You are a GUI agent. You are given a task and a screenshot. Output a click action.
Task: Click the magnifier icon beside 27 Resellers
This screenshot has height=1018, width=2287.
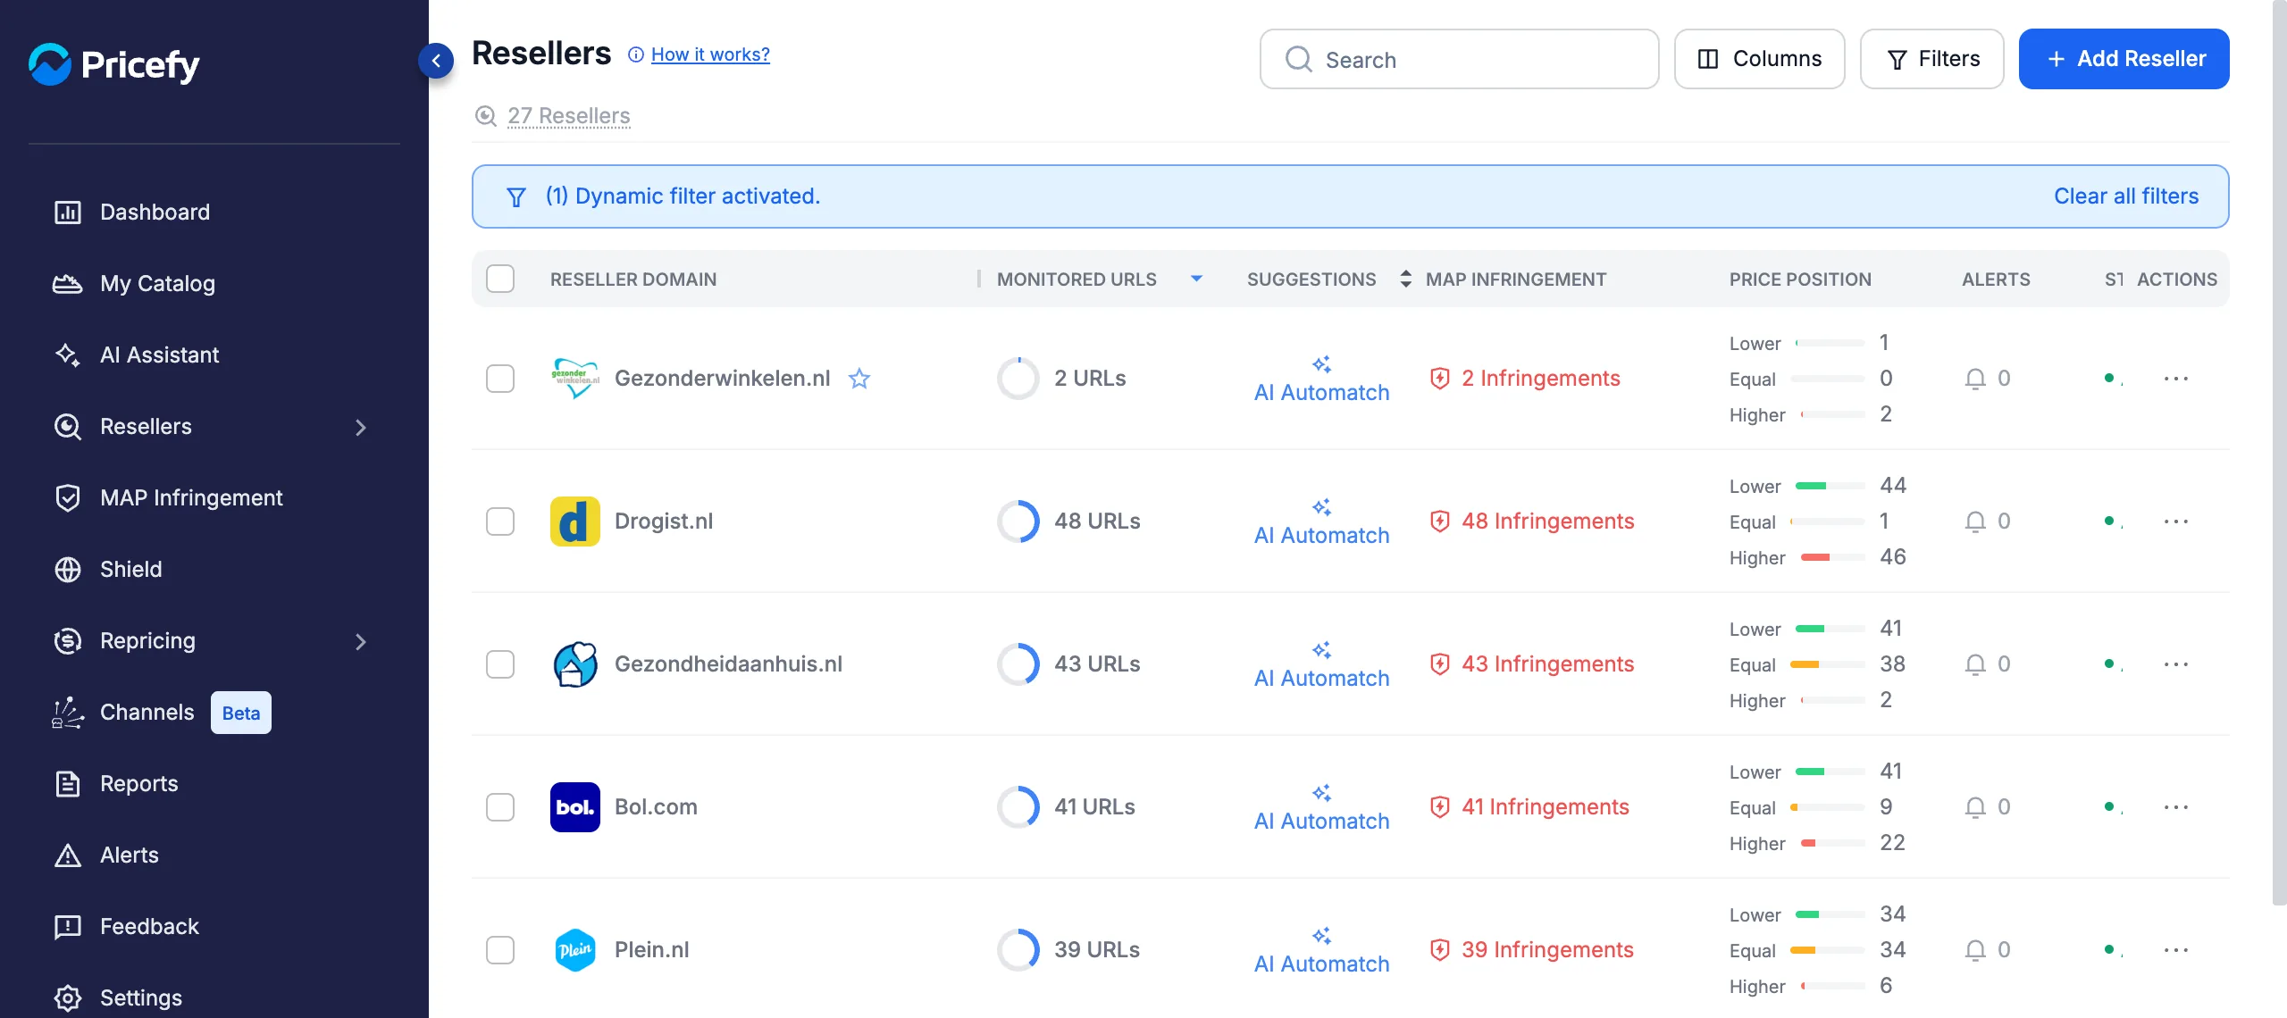point(485,116)
